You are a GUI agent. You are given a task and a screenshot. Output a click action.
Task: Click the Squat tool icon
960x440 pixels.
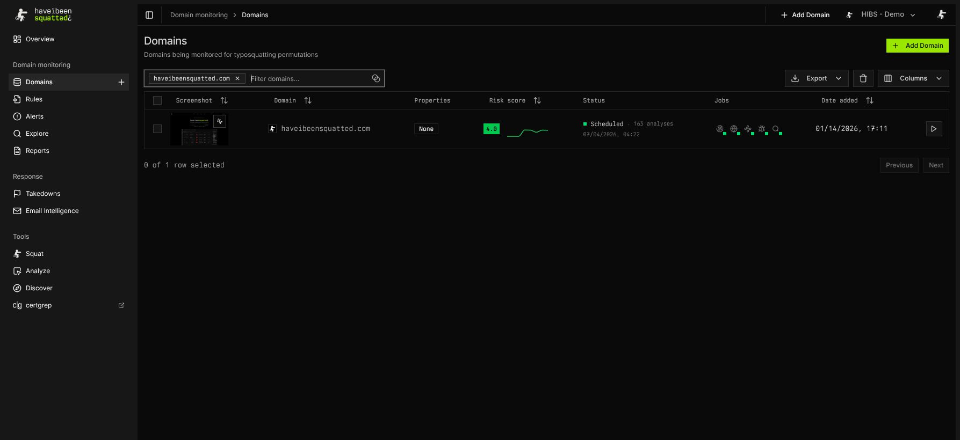pos(17,254)
